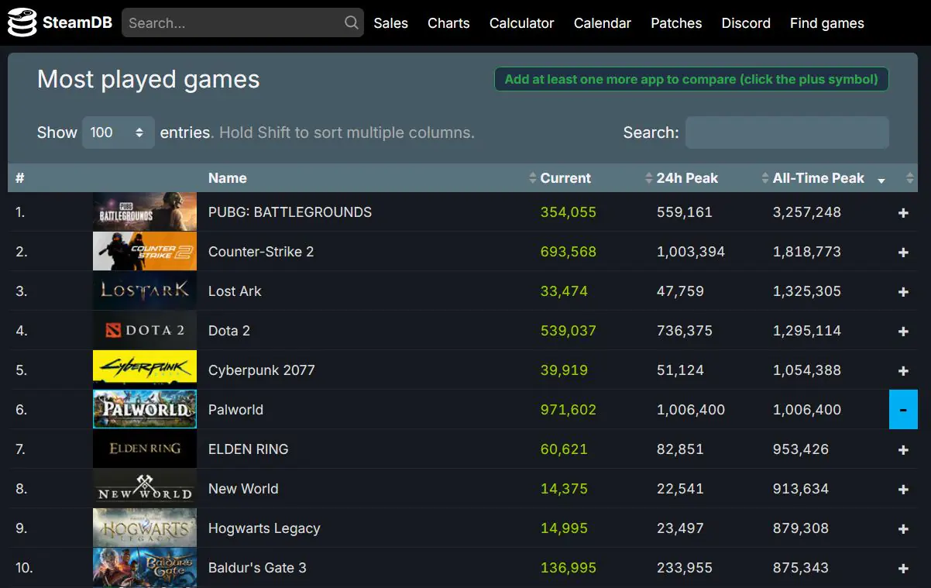Add Hogwarts Legacy to compare with plus

click(903, 528)
